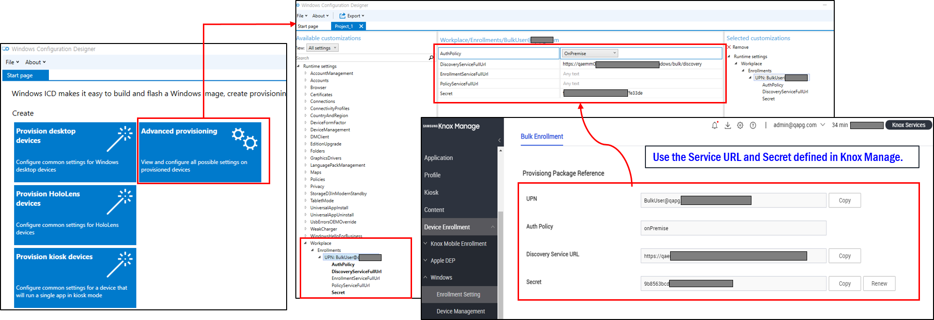Switch to Start page tab in Project window

pyautogui.click(x=308, y=26)
